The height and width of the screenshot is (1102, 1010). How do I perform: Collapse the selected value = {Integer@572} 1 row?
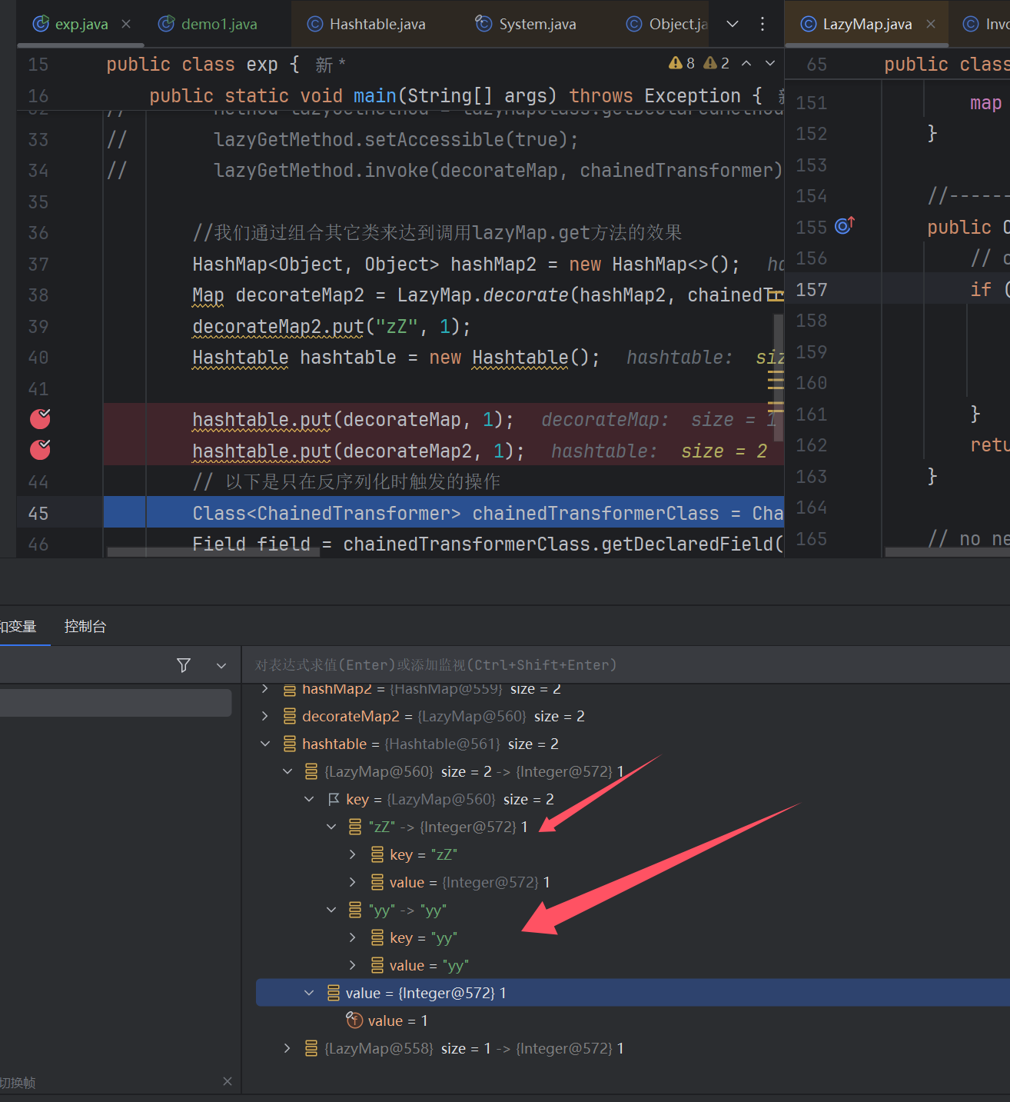tap(309, 993)
